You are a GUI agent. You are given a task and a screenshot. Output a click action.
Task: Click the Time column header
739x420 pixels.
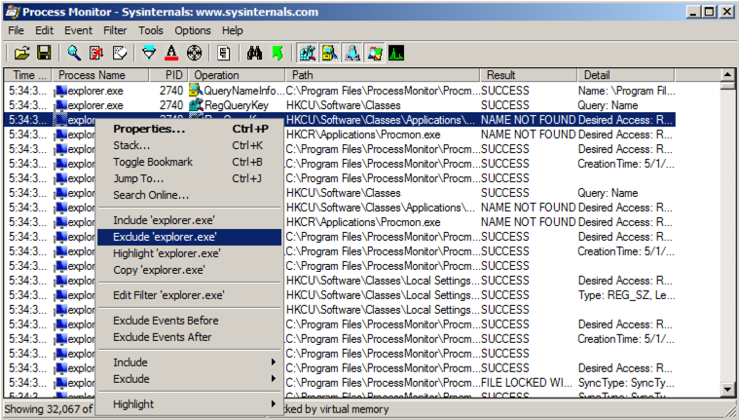[28, 75]
